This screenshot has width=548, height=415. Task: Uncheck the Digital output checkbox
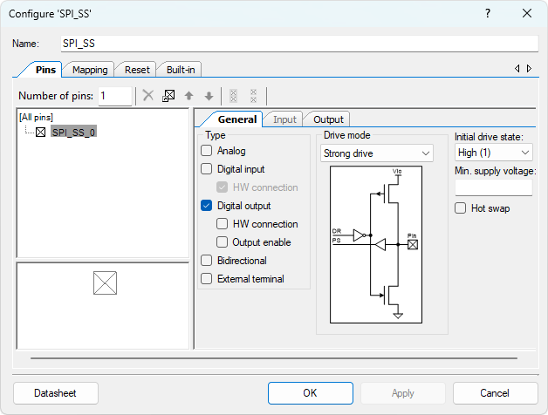tap(207, 206)
